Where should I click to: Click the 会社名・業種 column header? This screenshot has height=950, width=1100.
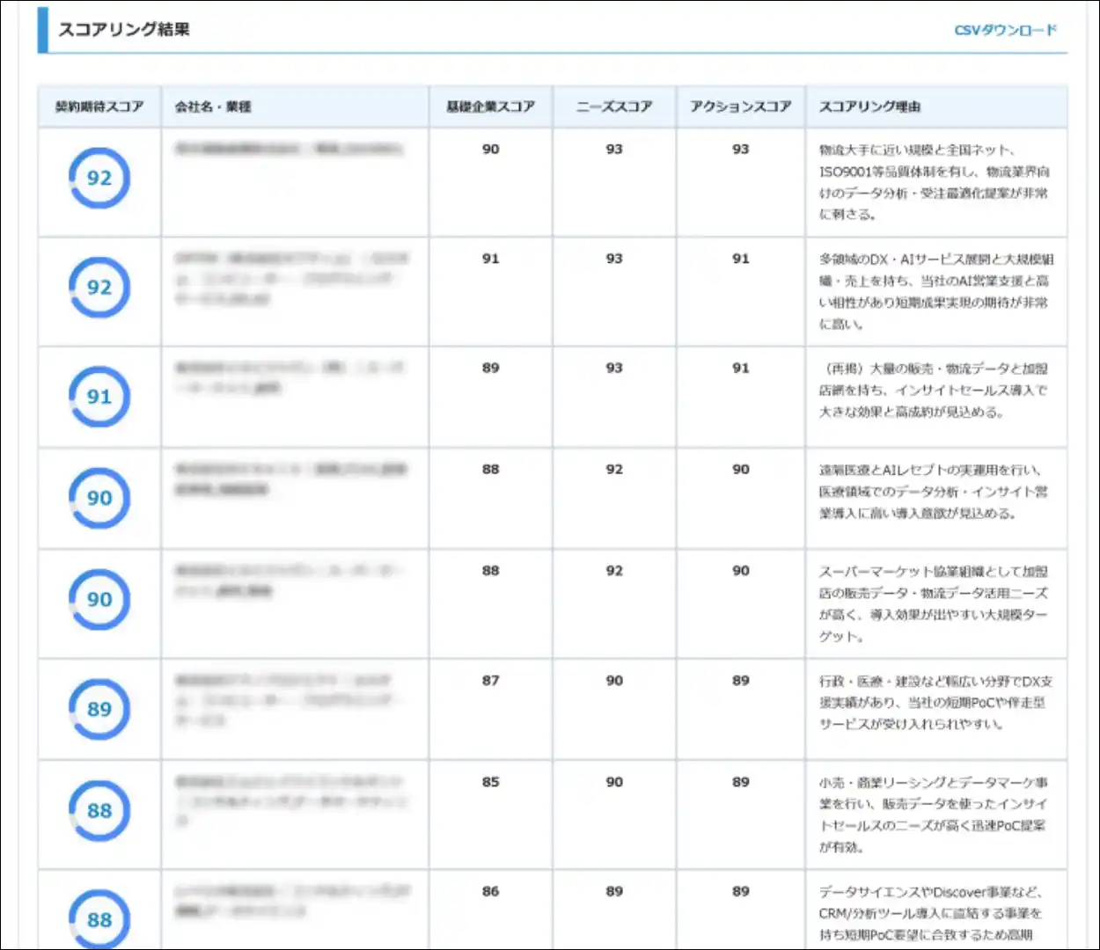[212, 106]
